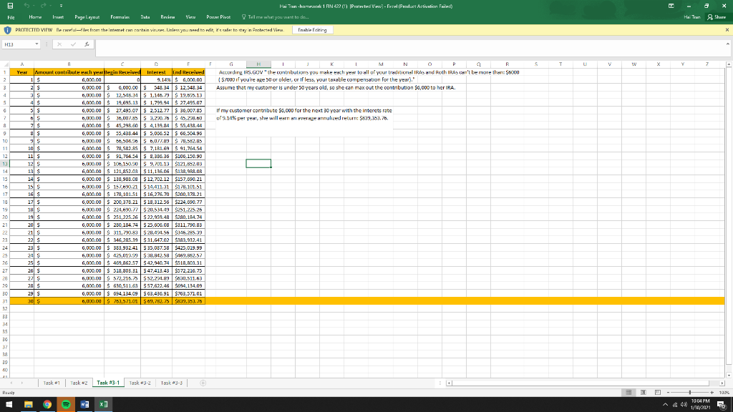Select column B header
Image resolution: width=733 pixels, height=412 pixels.
69,64
